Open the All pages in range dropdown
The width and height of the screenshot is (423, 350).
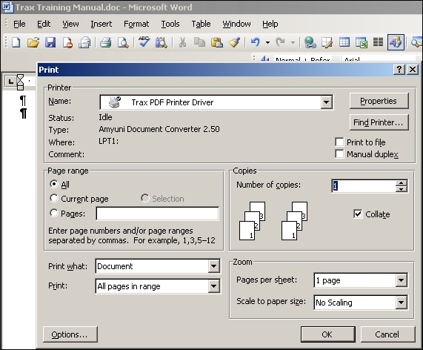[213, 286]
